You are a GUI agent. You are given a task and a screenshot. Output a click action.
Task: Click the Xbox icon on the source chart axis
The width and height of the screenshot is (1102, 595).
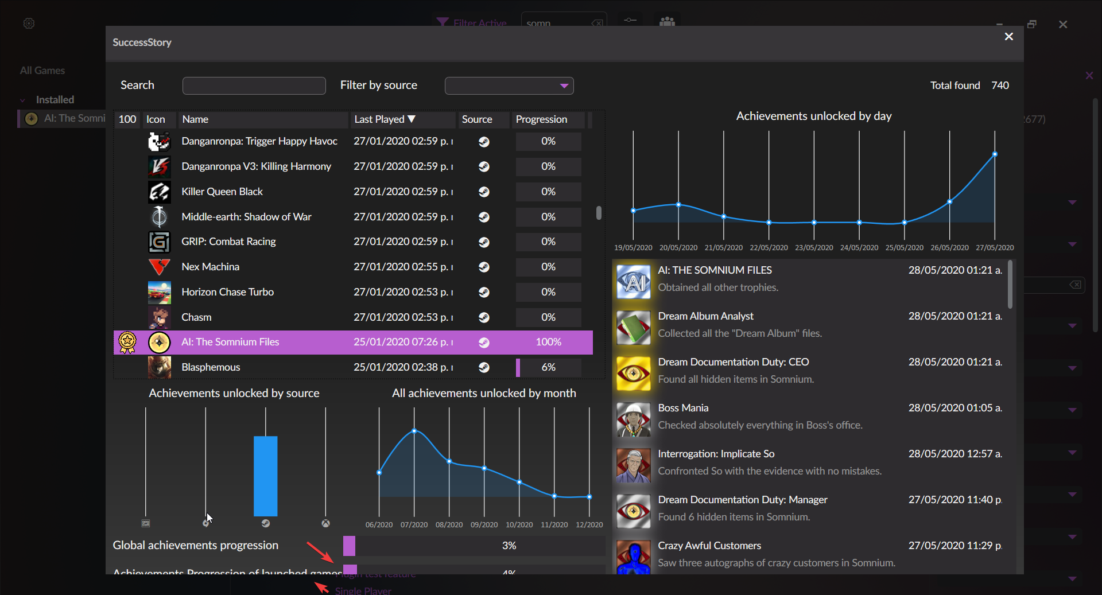pos(325,523)
